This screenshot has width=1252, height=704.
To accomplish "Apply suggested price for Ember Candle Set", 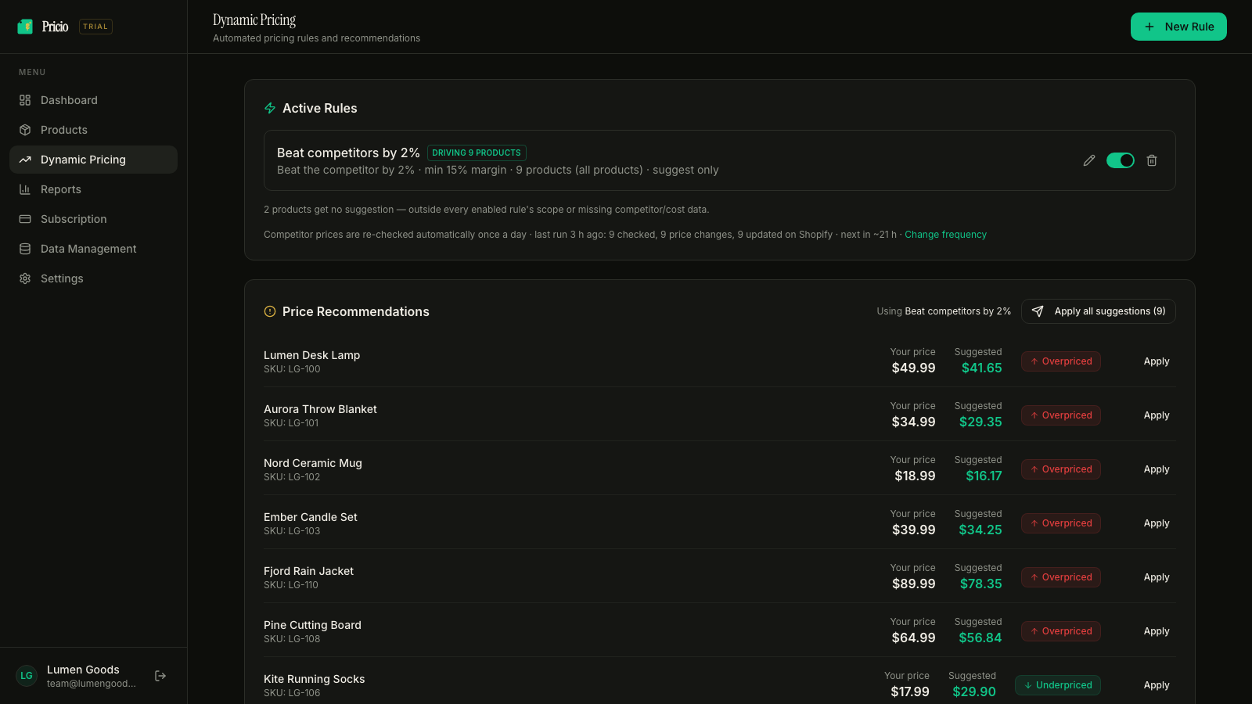I will click(1157, 523).
